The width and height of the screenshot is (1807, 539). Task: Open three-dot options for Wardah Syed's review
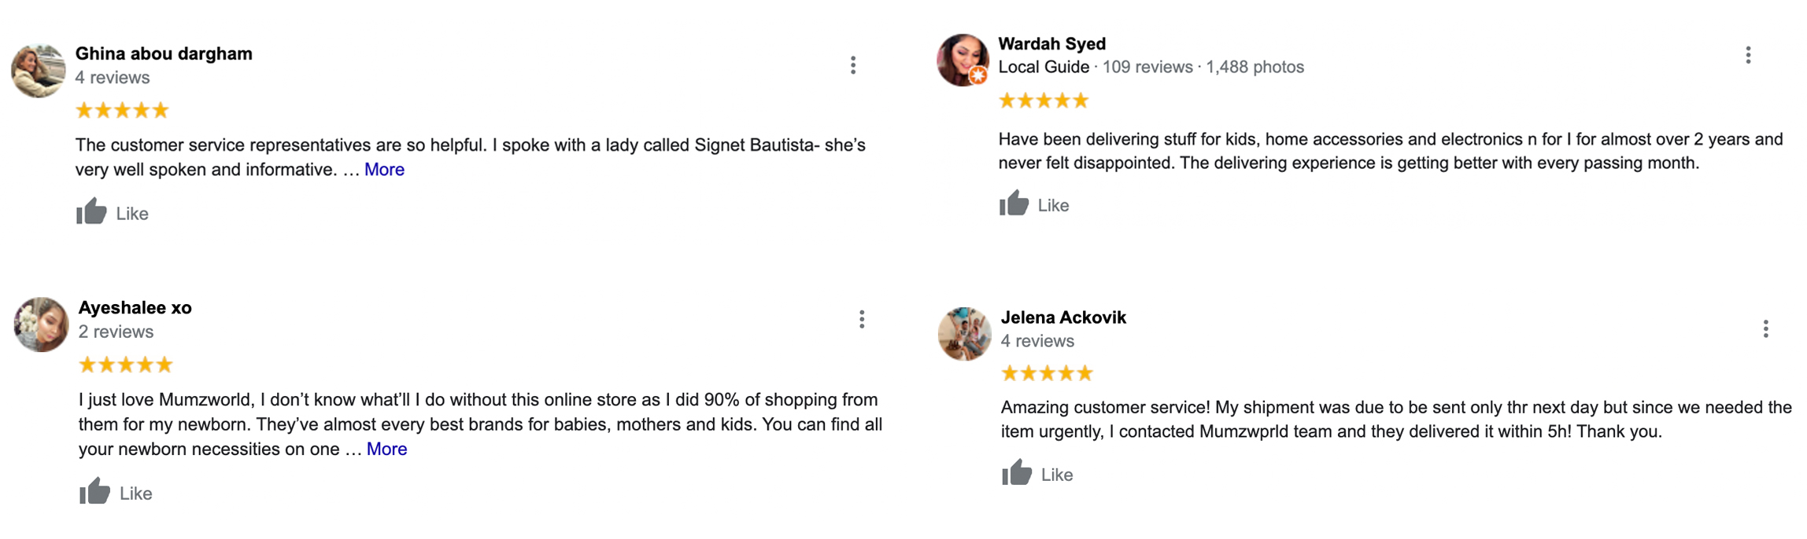1748,55
